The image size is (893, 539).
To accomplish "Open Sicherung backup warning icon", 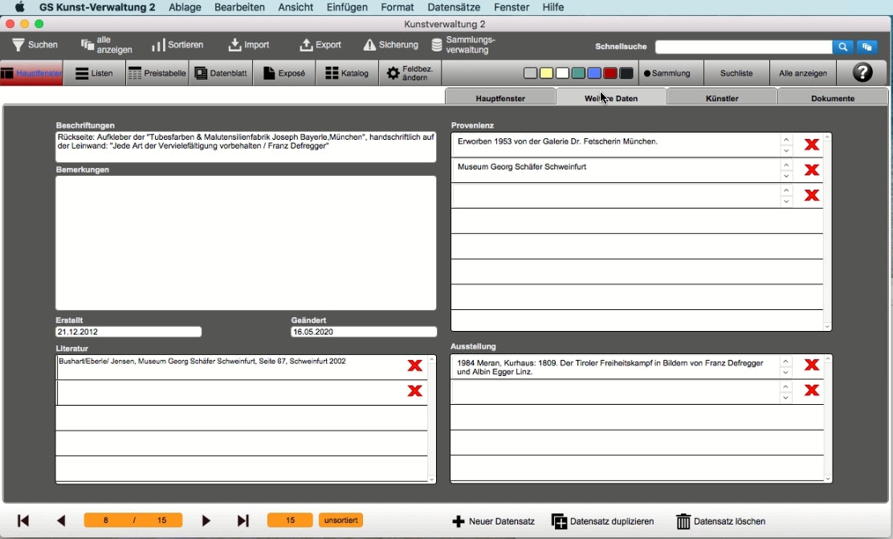I will tap(369, 45).
